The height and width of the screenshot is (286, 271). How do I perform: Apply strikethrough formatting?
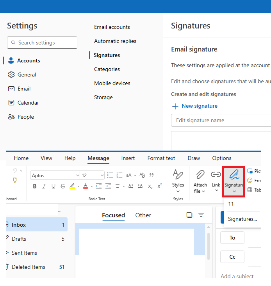pos(63,186)
